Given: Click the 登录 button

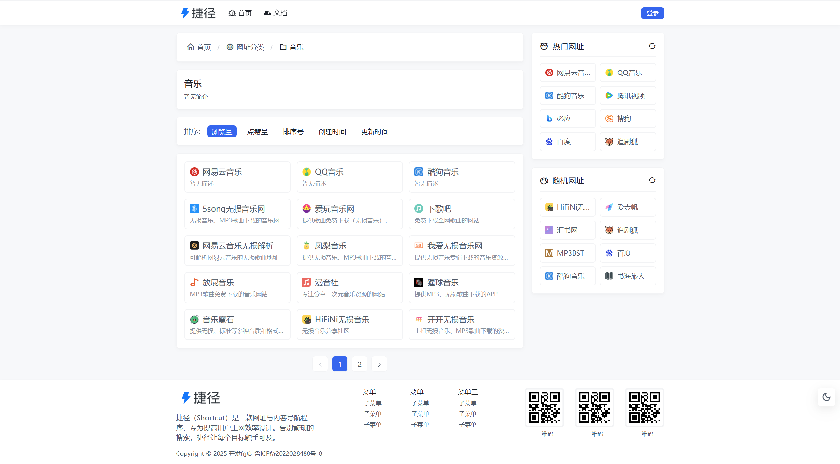Looking at the screenshot, I should tap(652, 13).
